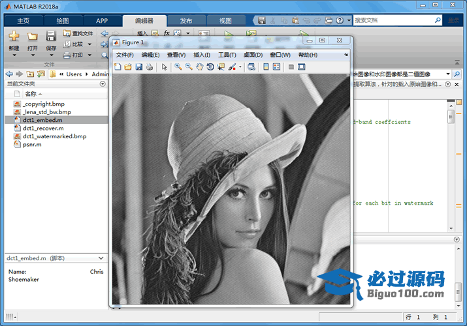The width and height of the screenshot is (467, 326).
Task: Toggle the Rotate 3D tool in Figure 1
Action: click(210, 67)
